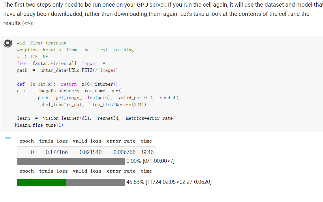323x202 pixels.
Task: Click the fully gray epoch progress bar
Action: pos(71,161)
